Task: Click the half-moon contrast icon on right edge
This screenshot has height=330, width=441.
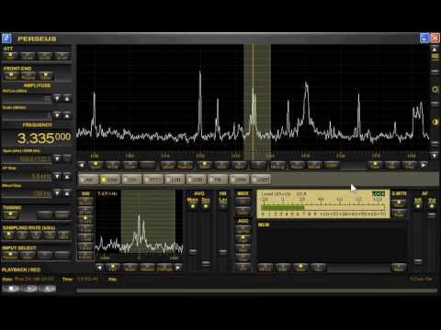Action: (435, 122)
